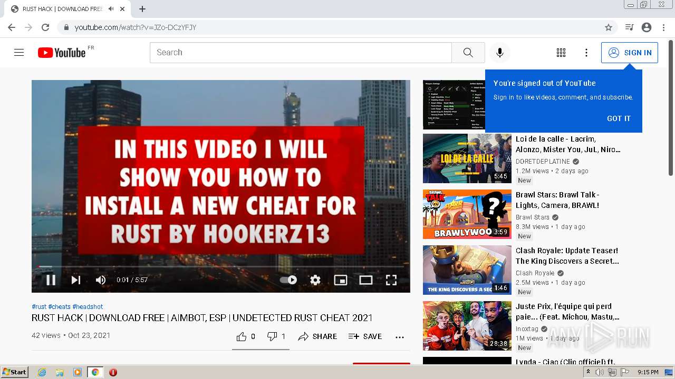Toggle the autoplay switch
Viewport: 675px width, 379px height.
point(288,280)
